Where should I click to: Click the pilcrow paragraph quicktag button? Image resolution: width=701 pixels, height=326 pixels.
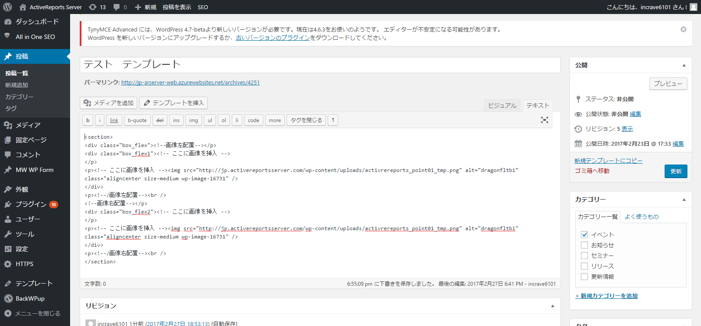(x=333, y=120)
